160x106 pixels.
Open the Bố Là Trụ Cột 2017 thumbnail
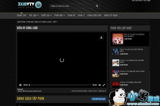point(118,39)
